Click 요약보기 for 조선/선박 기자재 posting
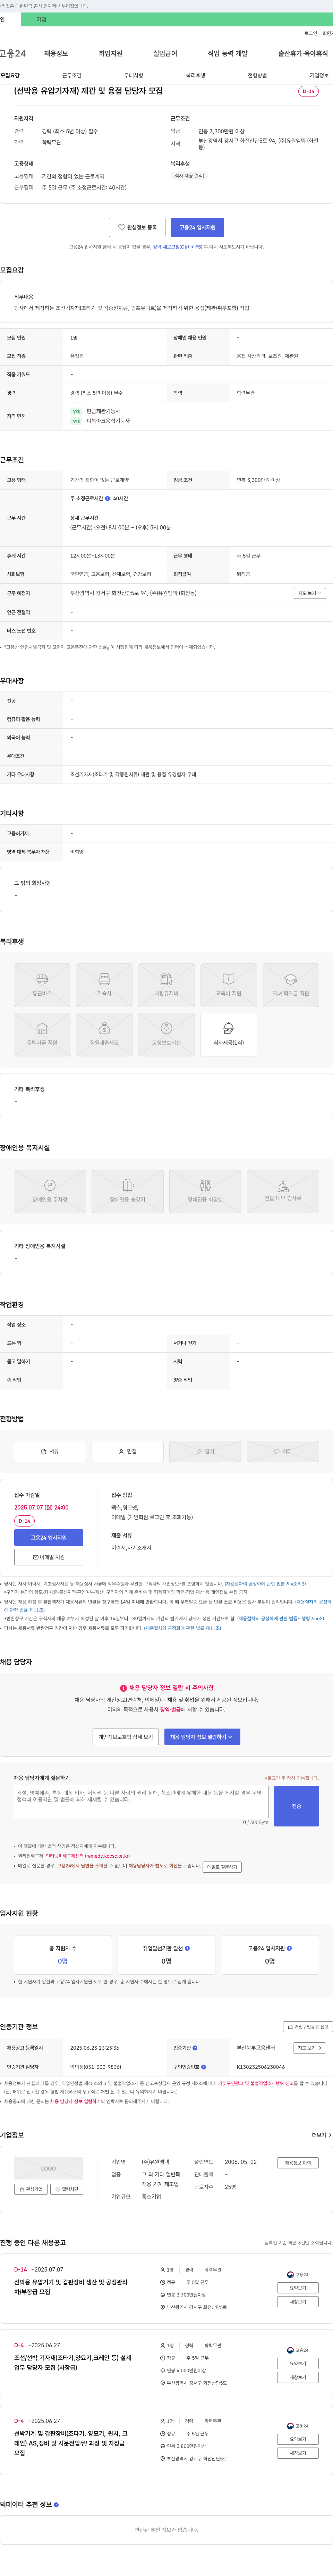This screenshot has width=333, height=2576. point(298,2364)
